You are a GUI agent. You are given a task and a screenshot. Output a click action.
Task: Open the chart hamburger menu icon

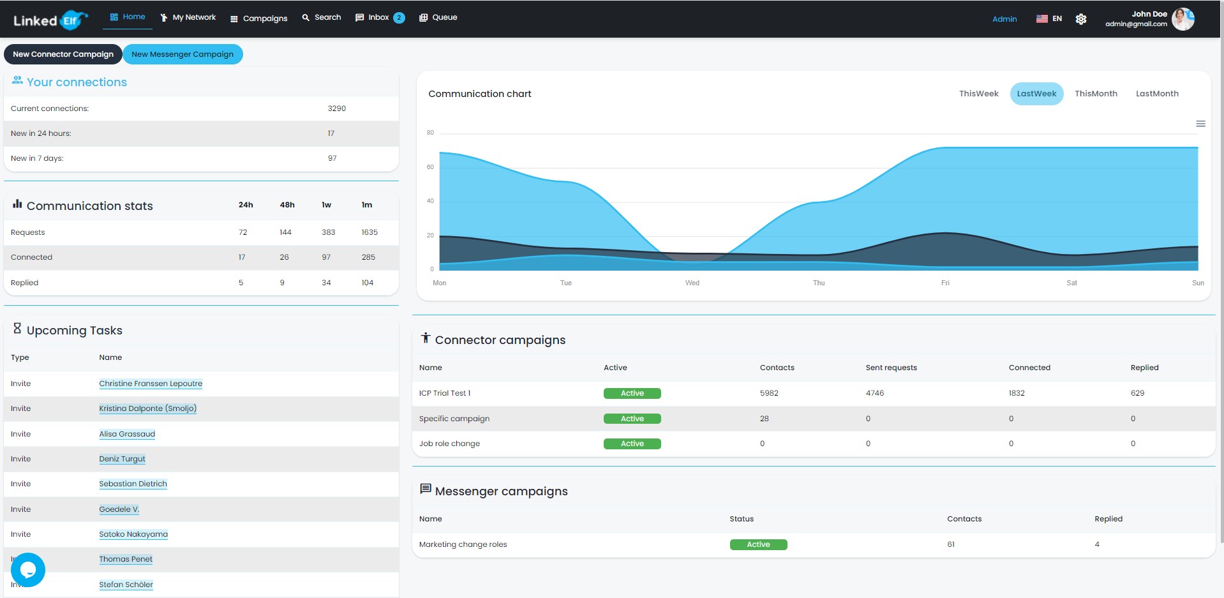click(1200, 124)
